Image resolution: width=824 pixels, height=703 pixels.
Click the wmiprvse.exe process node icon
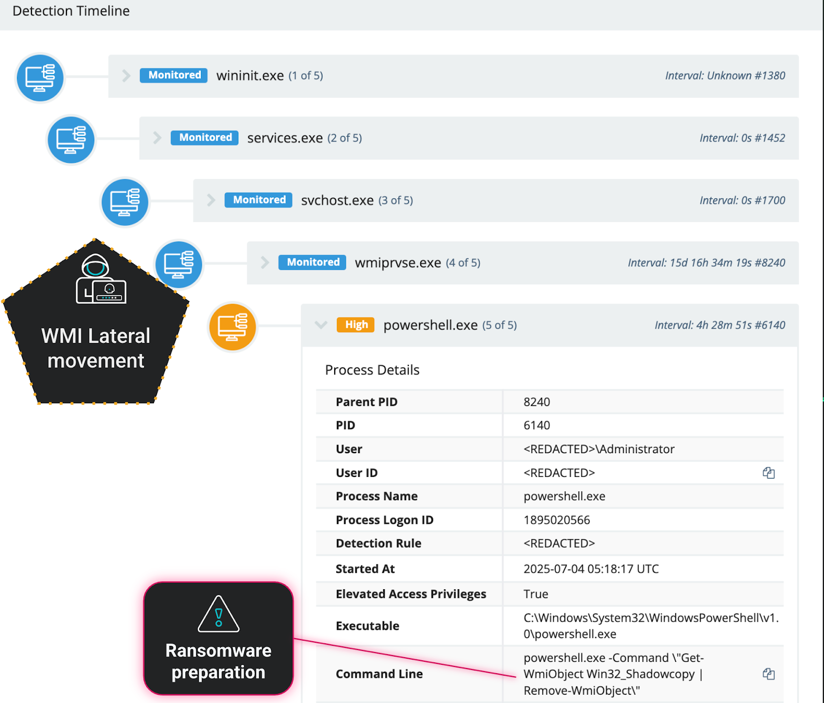[179, 265]
